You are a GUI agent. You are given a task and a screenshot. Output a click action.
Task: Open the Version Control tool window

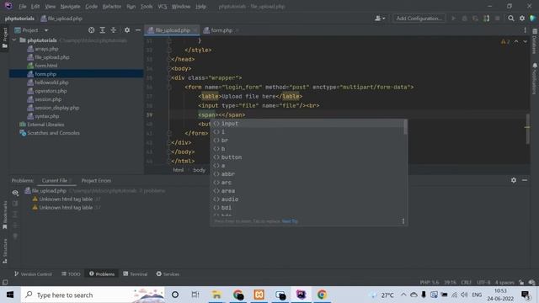pos(33,274)
